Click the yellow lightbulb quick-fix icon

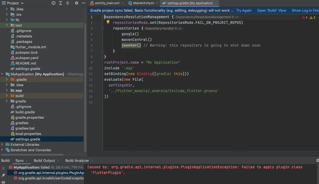pyautogui.click(x=108, y=22)
